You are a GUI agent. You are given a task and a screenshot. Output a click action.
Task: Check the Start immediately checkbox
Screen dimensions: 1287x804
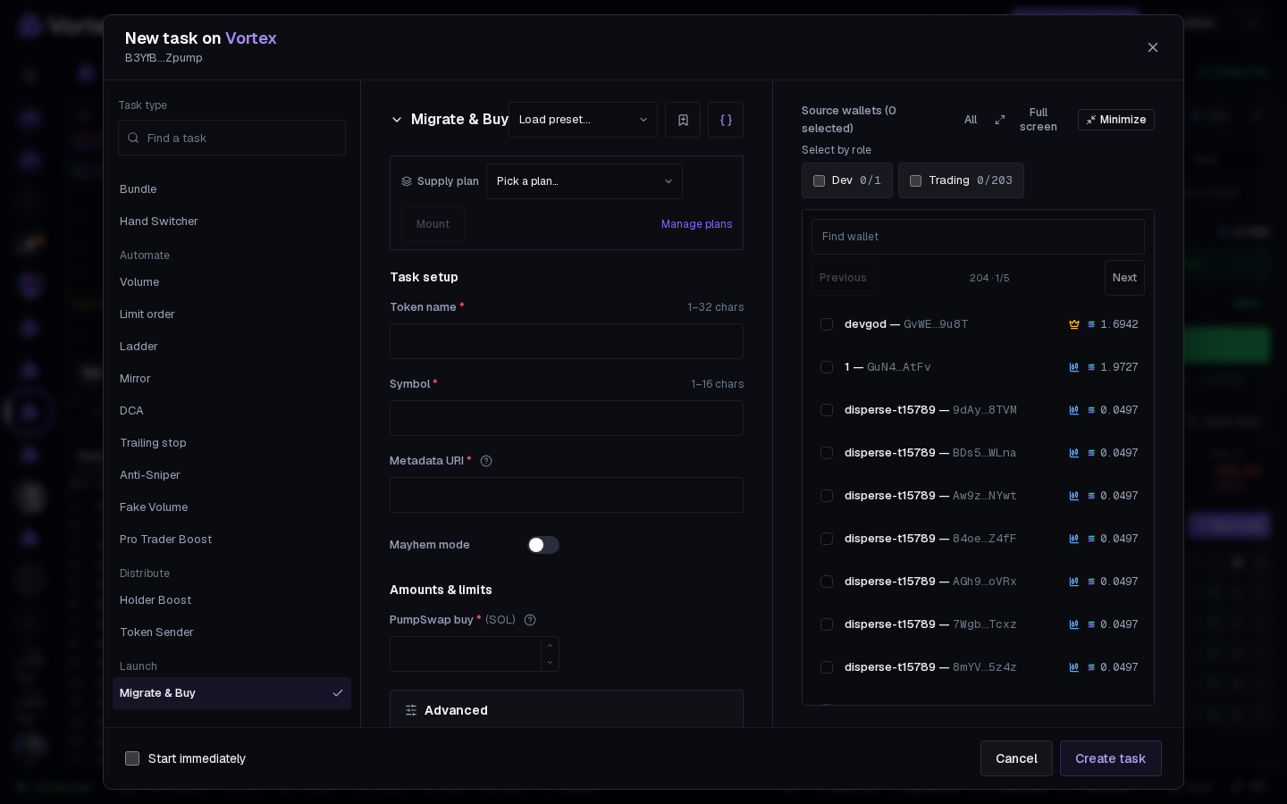click(132, 758)
